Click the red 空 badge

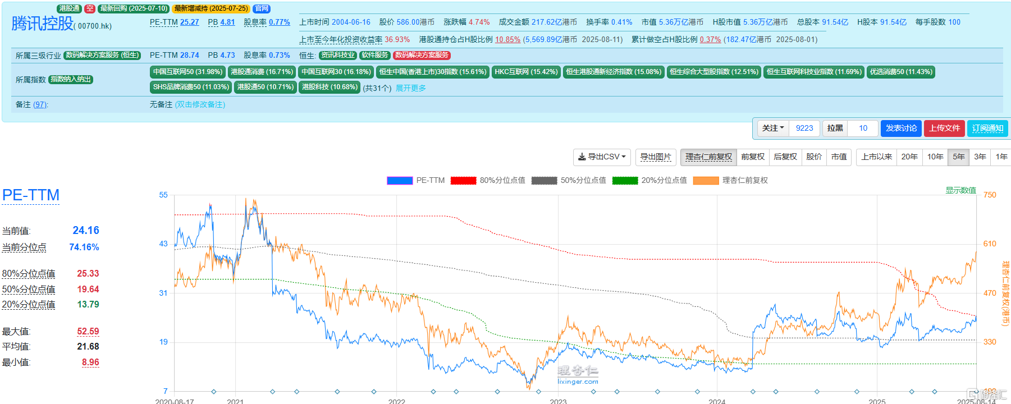pyautogui.click(x=90, y=9)
